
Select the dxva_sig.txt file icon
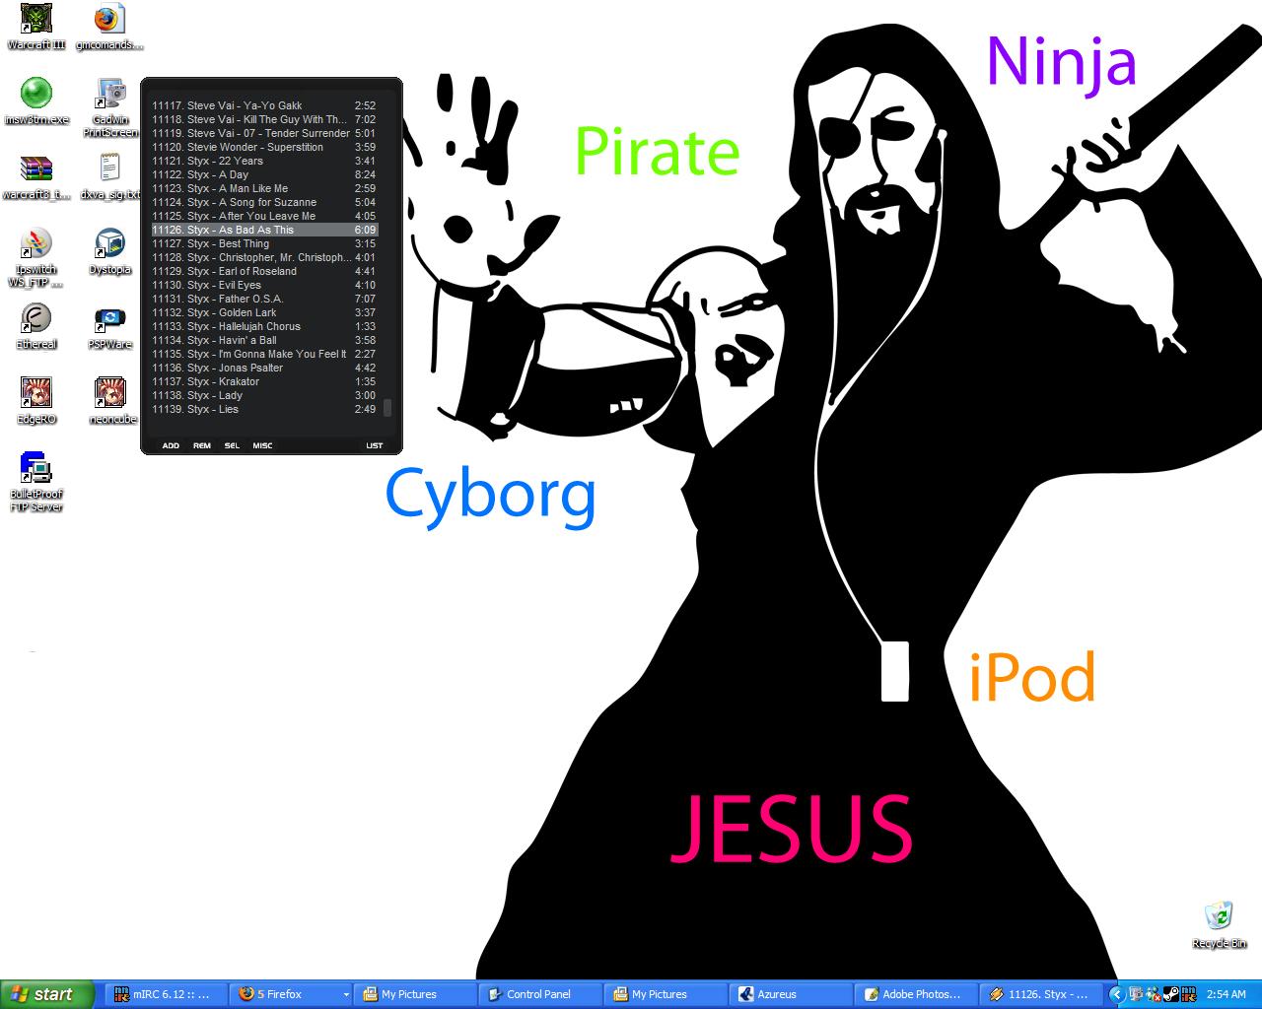coord(110,171)
